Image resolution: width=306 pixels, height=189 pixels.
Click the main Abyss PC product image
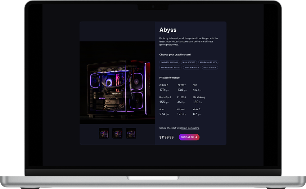pos(117,82)
